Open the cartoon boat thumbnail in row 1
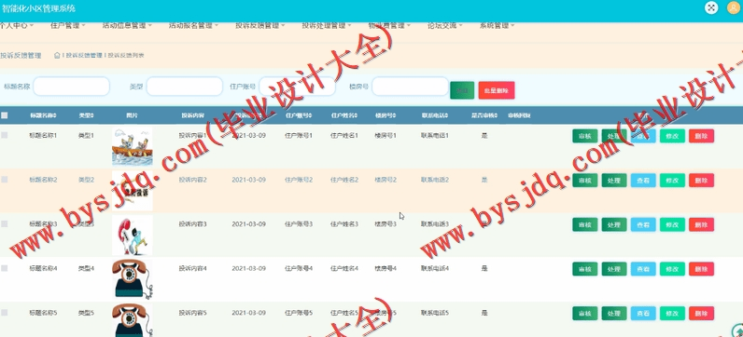 (133, 146)
